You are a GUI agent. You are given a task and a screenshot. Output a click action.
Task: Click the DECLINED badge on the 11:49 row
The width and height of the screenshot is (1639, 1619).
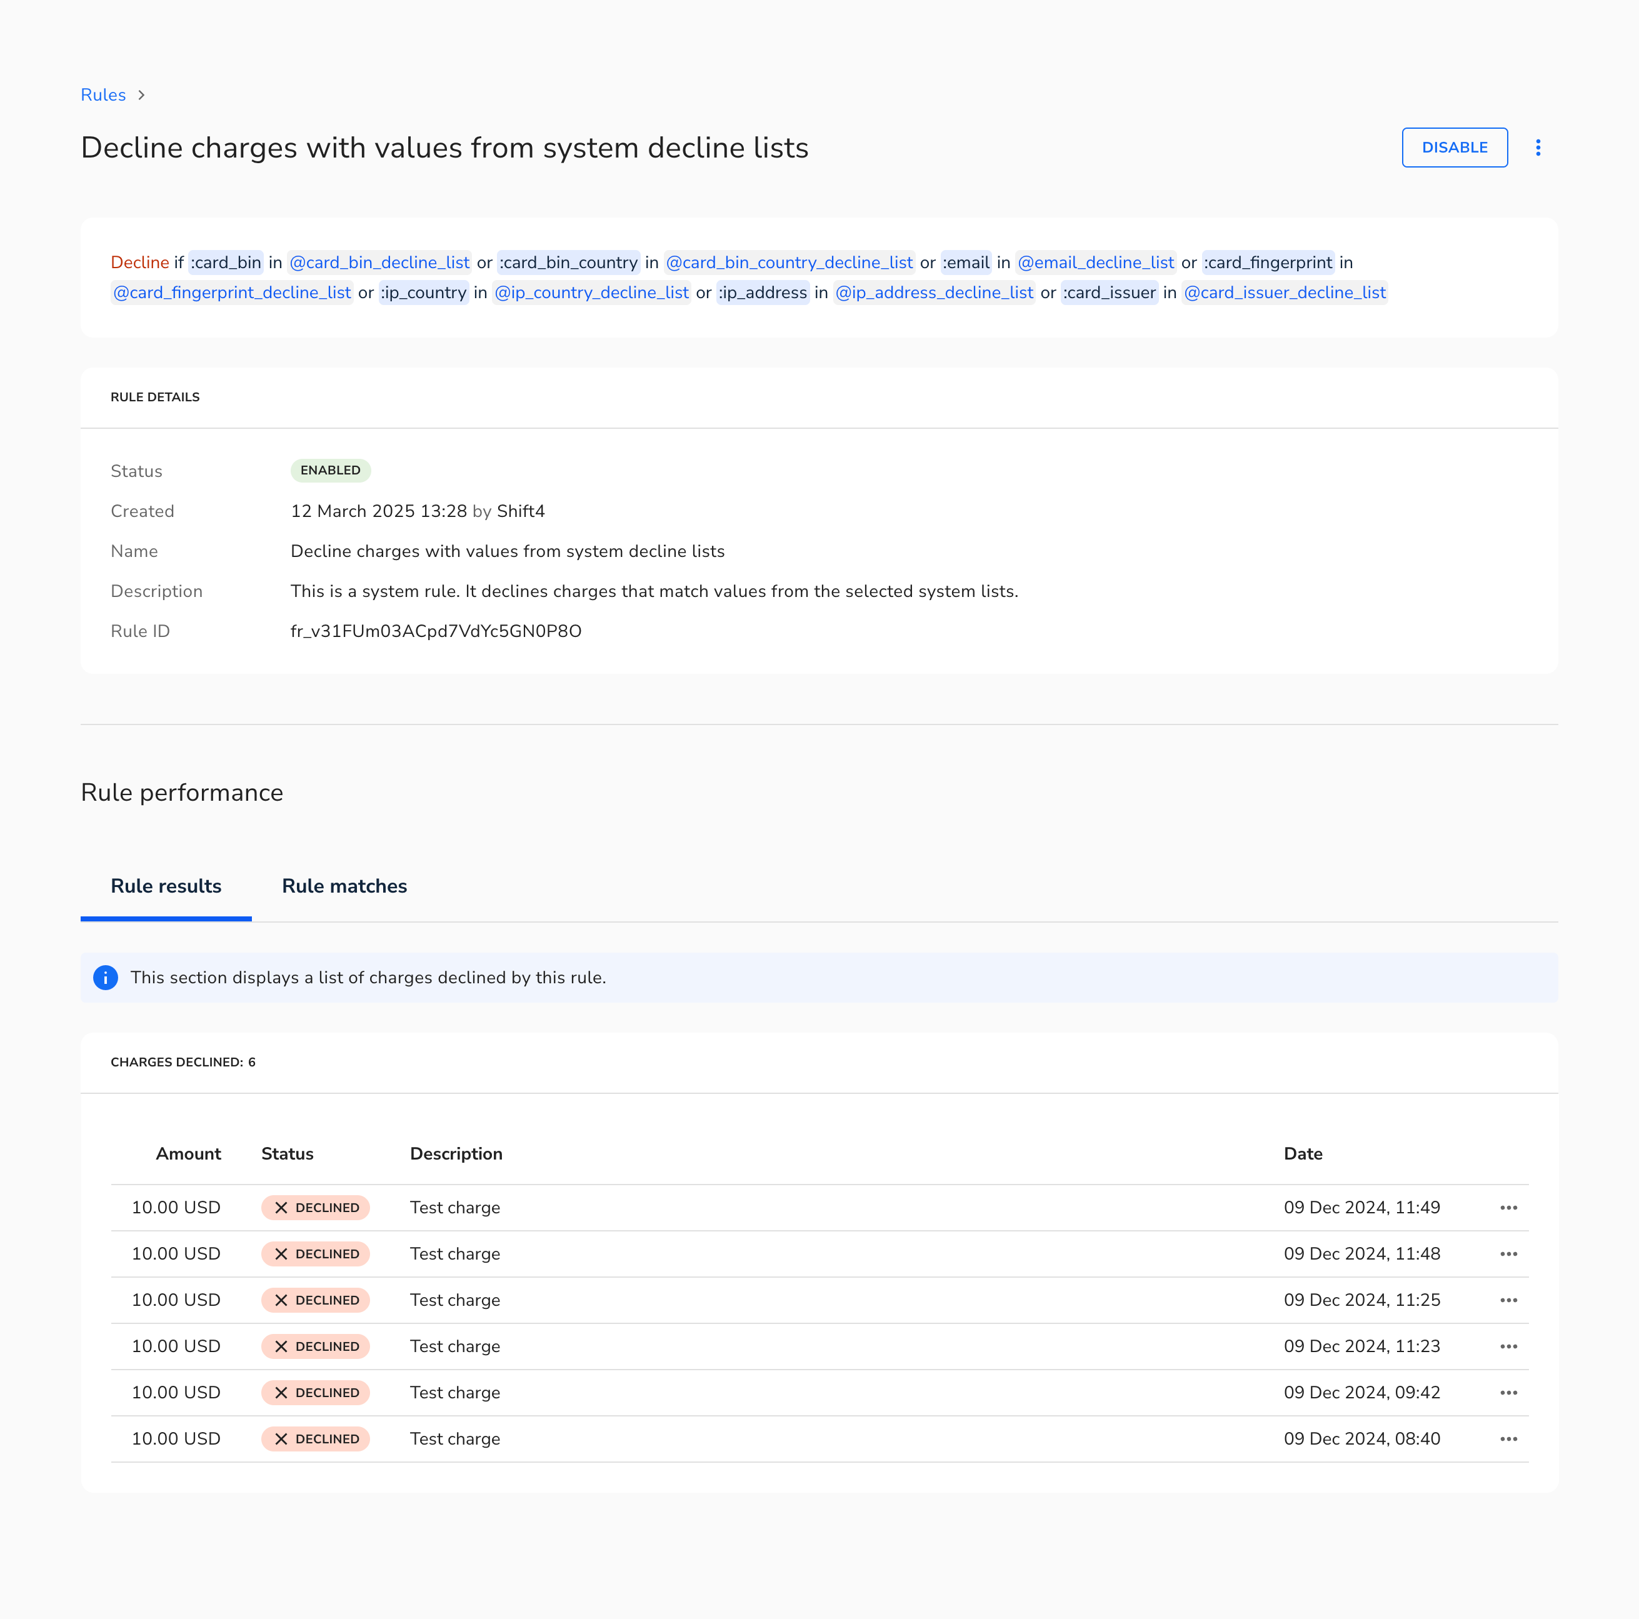pyautogui.click(x=316, y=1208)
